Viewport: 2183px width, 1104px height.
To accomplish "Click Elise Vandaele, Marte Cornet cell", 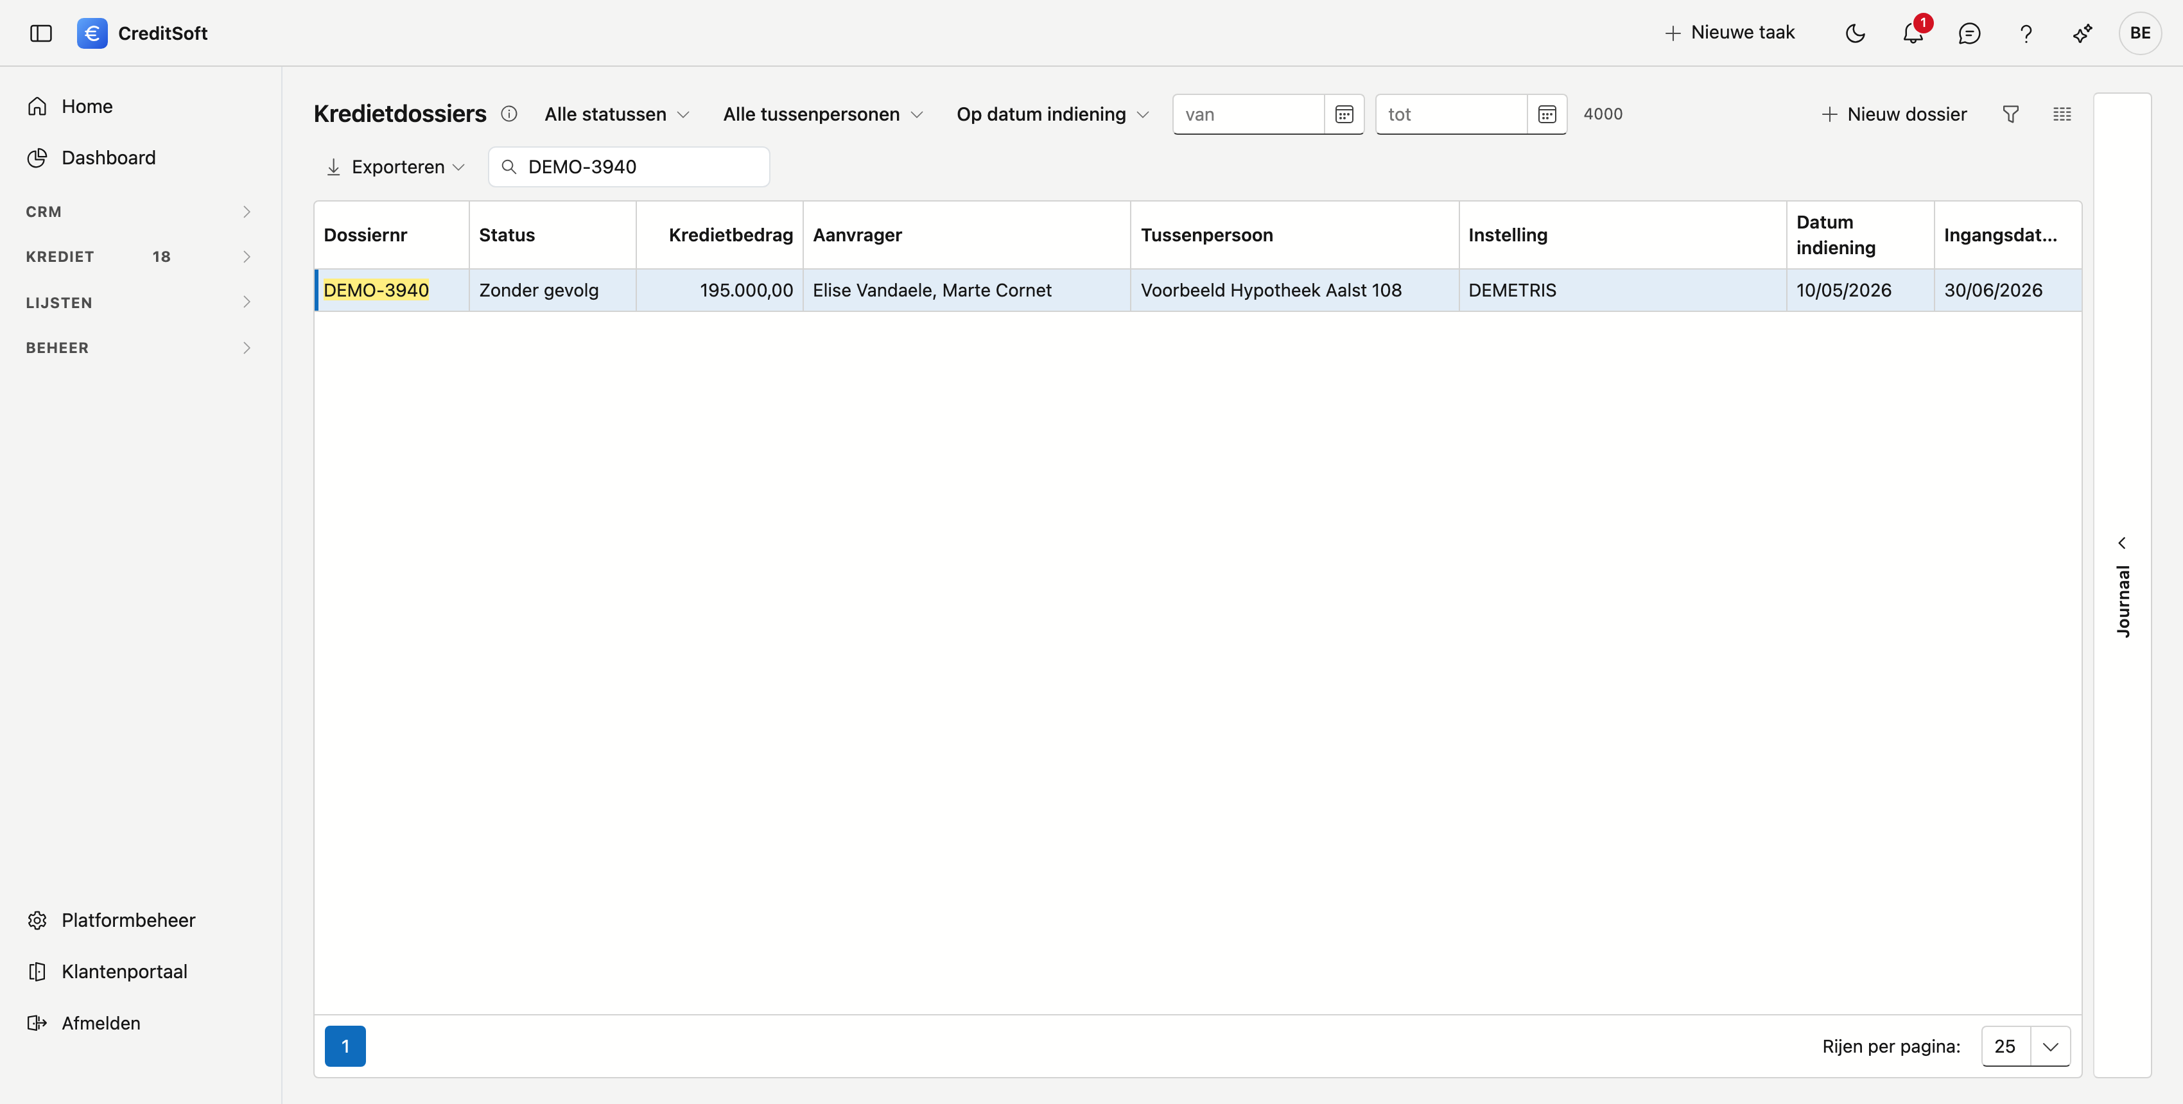I will point(967,289).
